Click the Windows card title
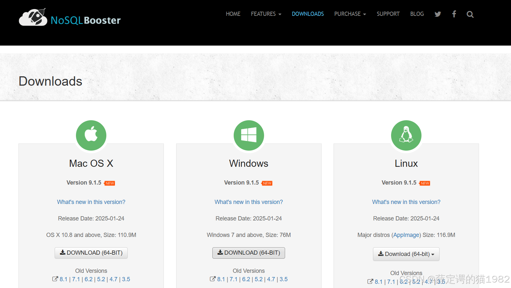 pos(249,163)
